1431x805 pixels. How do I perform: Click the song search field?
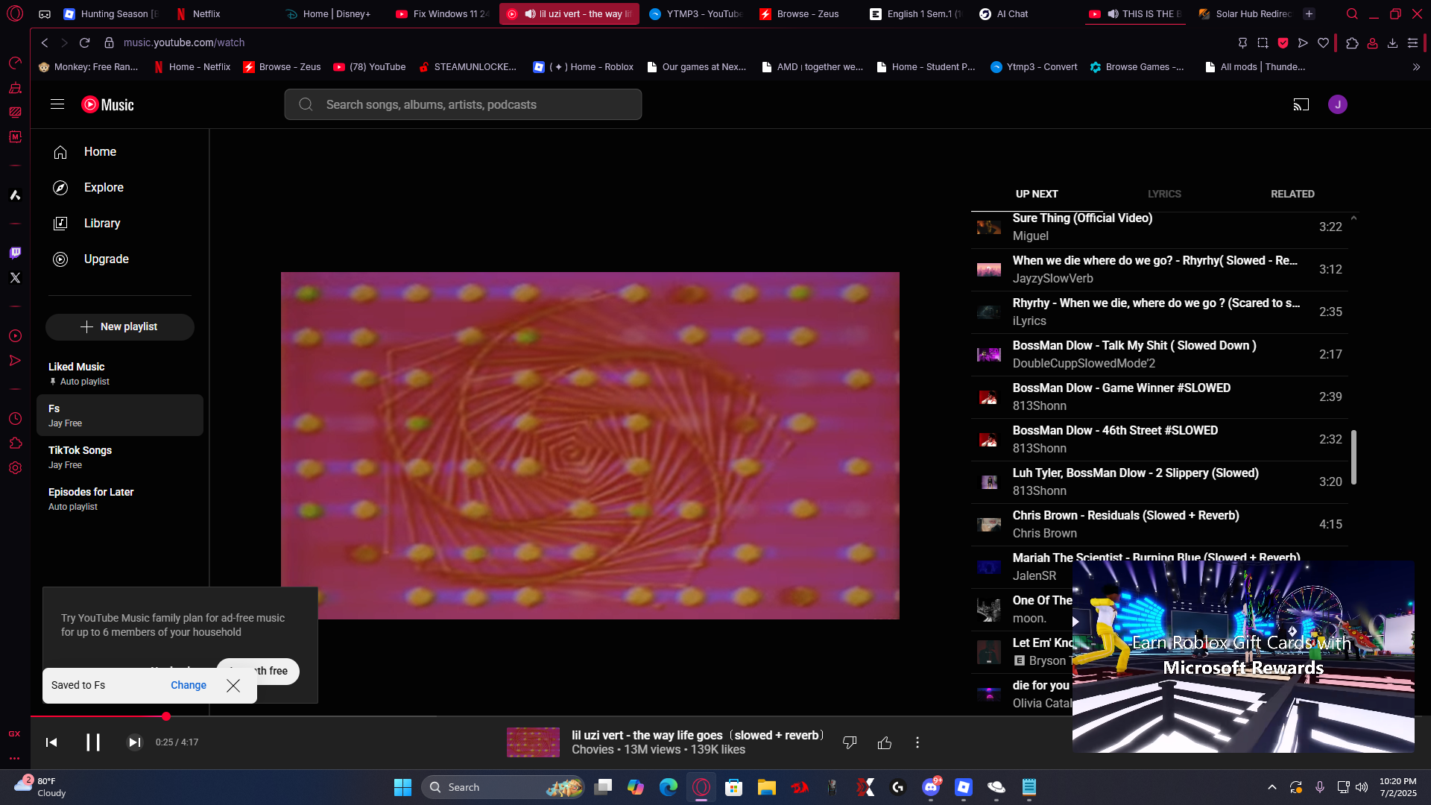(463, 104)
